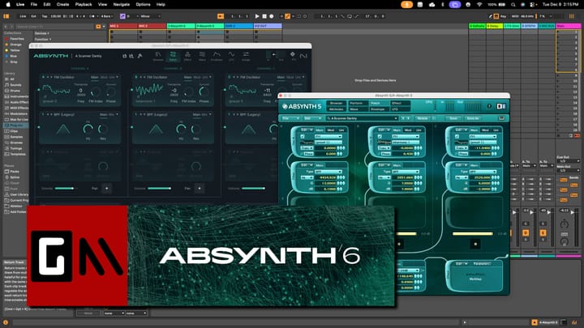Screen dimensions: 584x328
Task: Click the Wi-Fi status icon
Action: coord(479,5)
